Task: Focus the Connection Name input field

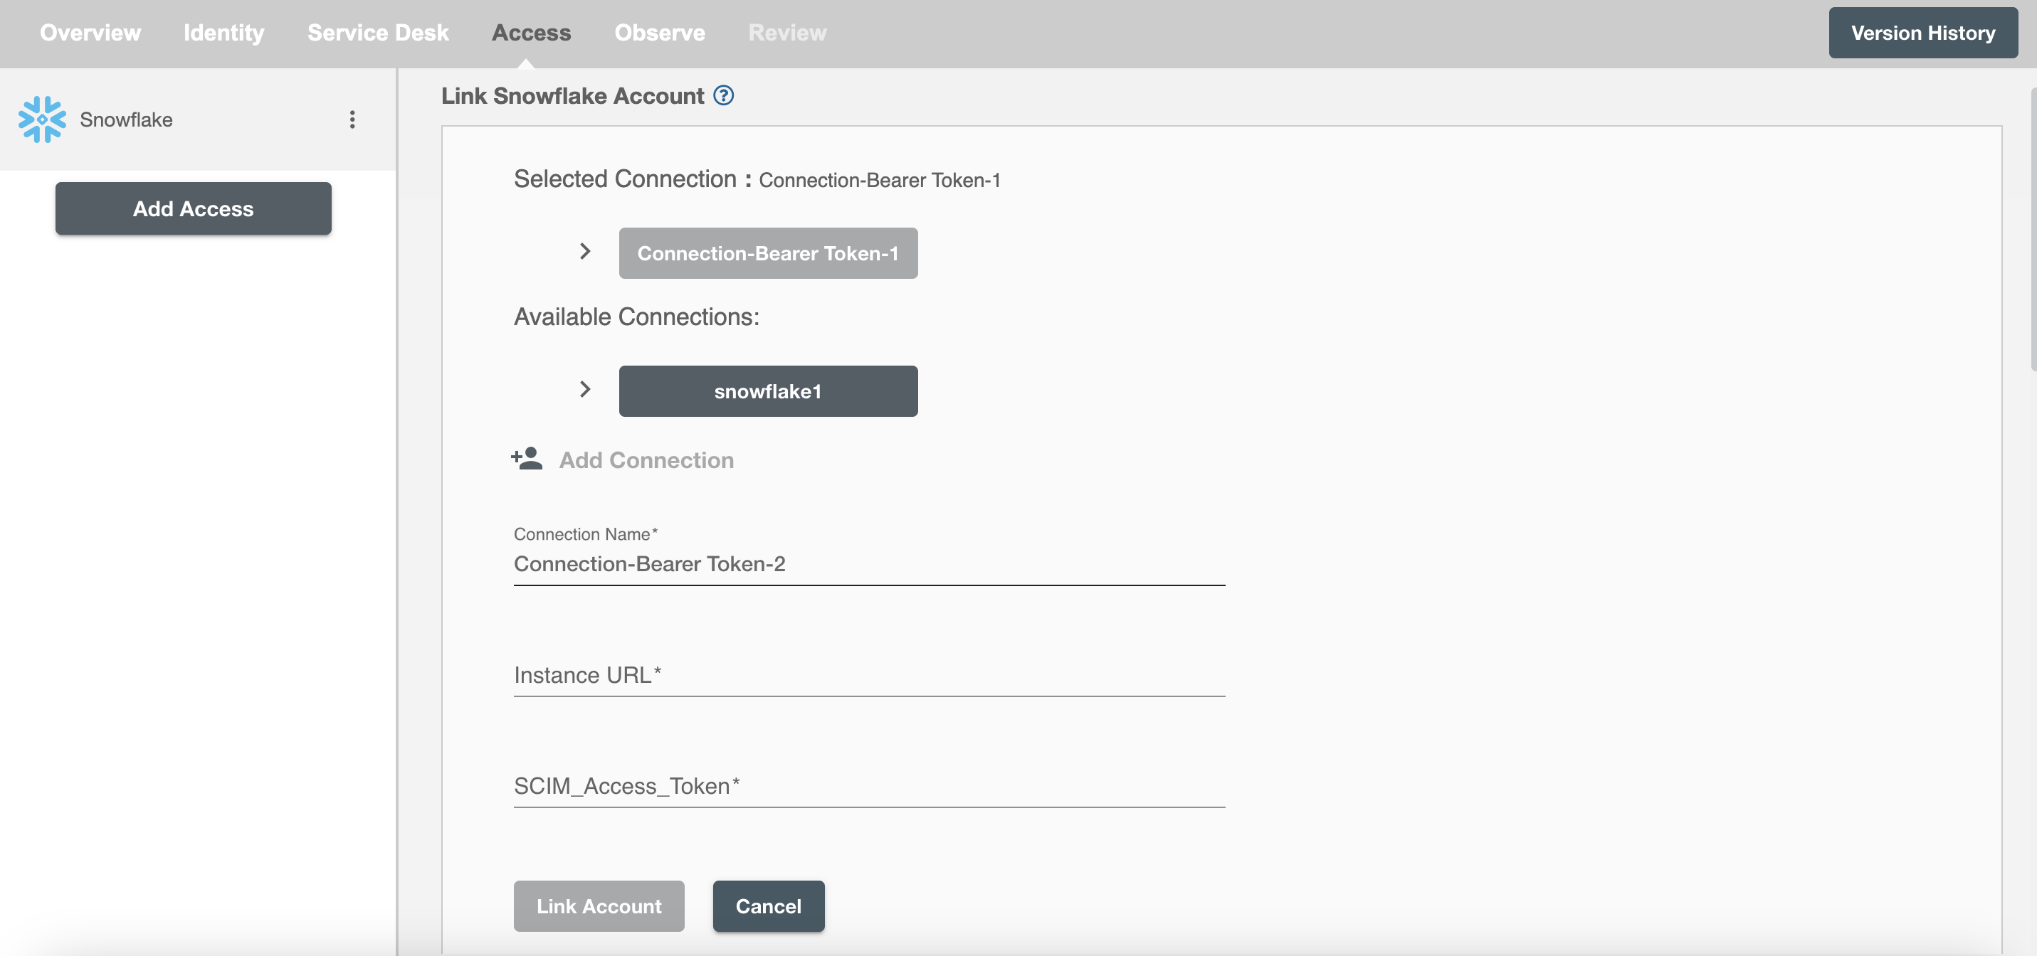Action: pos(869,564)
